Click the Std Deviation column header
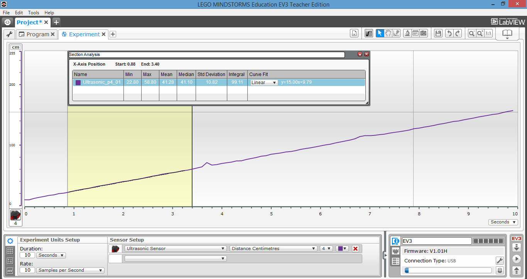The width and height of the screenshot is (527, 279). [211, 74]
